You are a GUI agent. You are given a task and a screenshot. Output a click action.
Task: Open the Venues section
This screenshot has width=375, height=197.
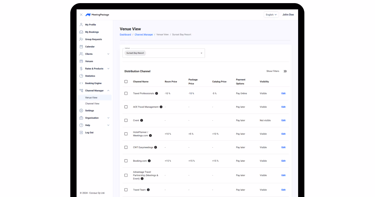click(89, 61)
